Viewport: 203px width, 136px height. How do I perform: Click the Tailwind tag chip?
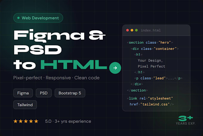pyautogui.click(x=25, y=105)
